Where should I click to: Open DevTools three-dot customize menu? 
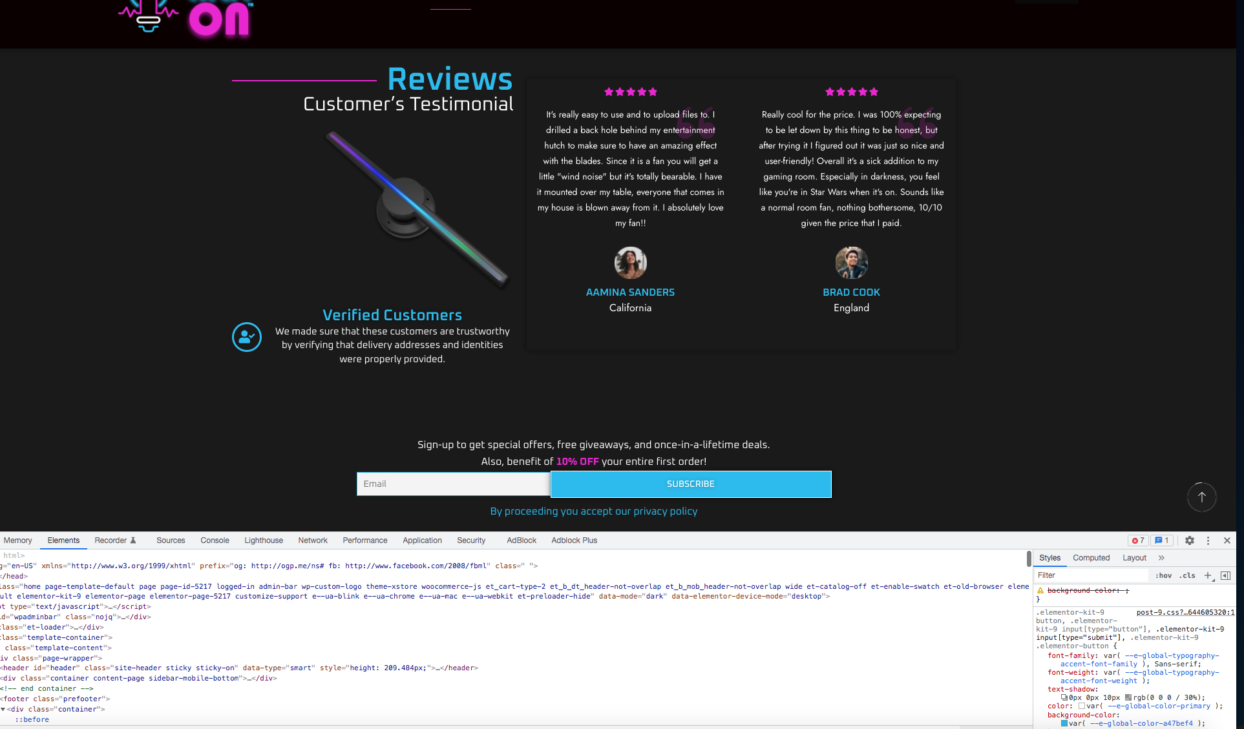pyautogui.click(x=1208, y=540)
